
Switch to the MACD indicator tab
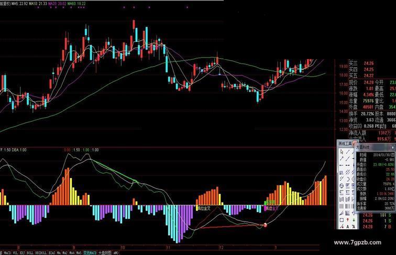pyautogui.click(x=7, y=252)
